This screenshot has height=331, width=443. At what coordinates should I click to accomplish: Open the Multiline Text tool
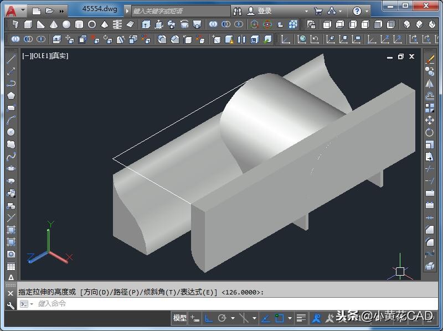coord(11,278)
